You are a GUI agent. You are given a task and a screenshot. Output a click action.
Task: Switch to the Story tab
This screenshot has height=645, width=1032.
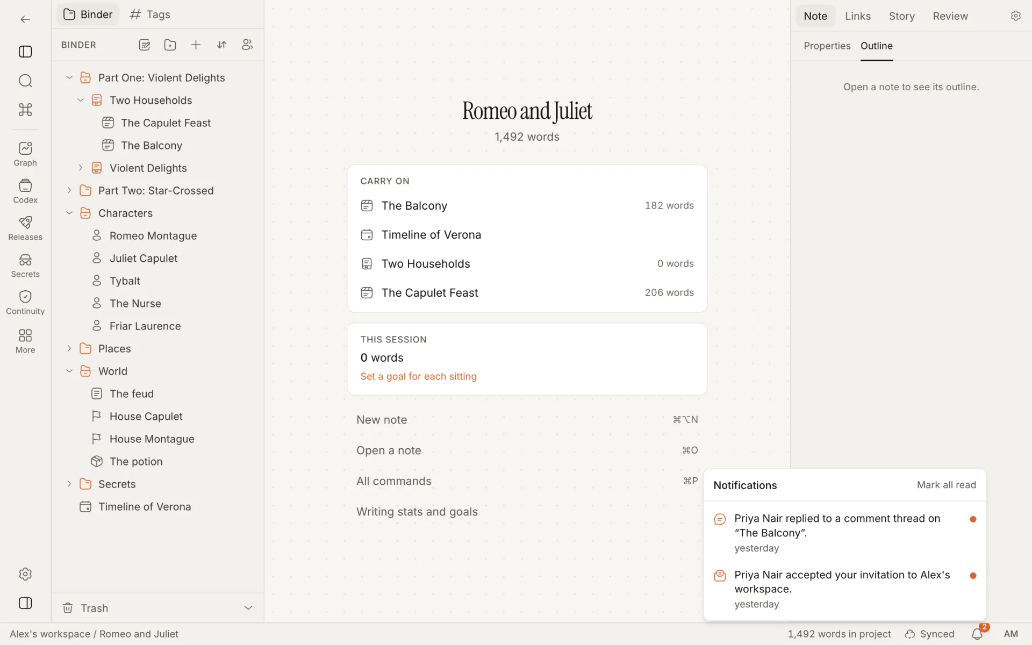[x=901, y=16]
